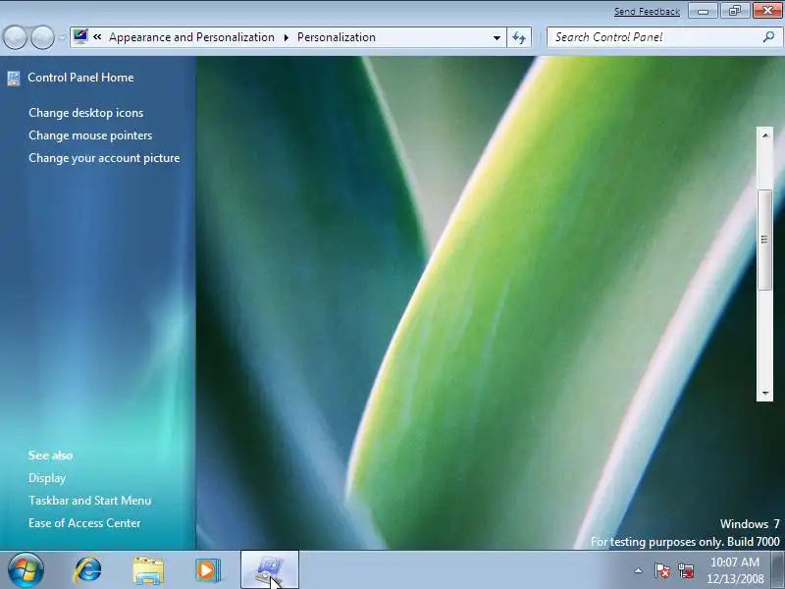Image resolution: width=785 pixels, height=589 pixels.
Task: Restore down the Personalization window
Action: [x=734, y=11]
